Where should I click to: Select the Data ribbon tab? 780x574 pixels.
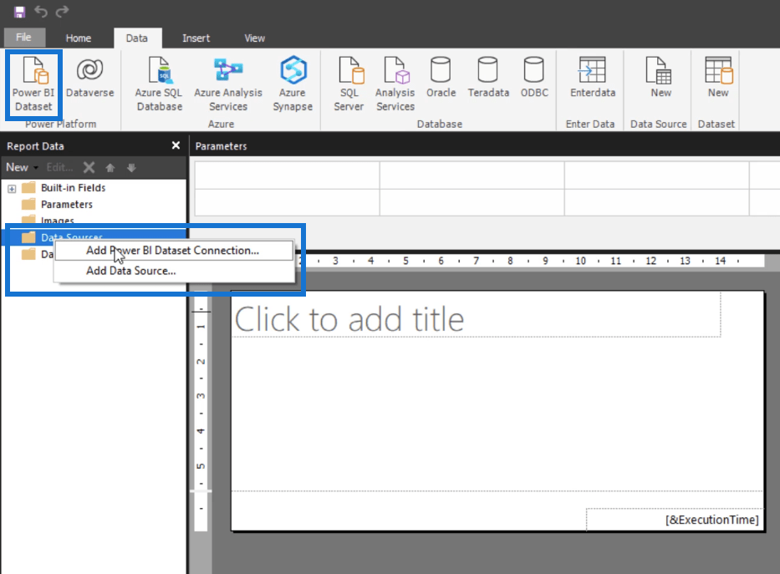136,38
